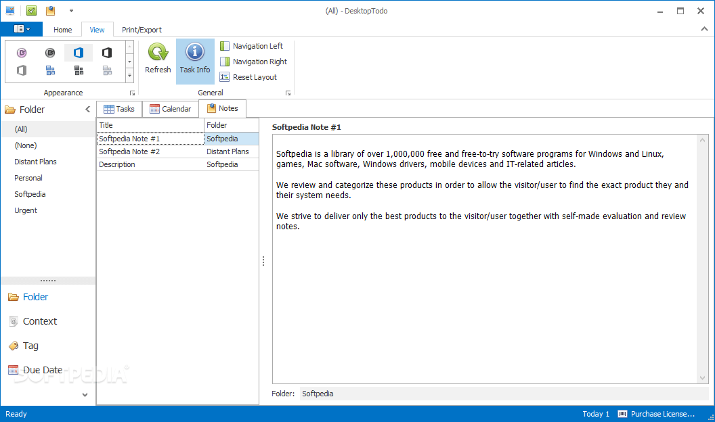Apply the purple Visual Studio skin
Image resolution: width=715 pixels, height=422 pixels.
pos(22,53)
